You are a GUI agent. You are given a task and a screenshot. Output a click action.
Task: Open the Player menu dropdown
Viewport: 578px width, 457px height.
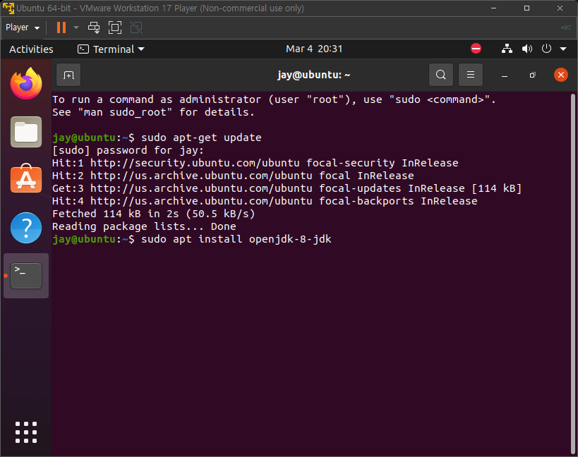pos(22,28)
